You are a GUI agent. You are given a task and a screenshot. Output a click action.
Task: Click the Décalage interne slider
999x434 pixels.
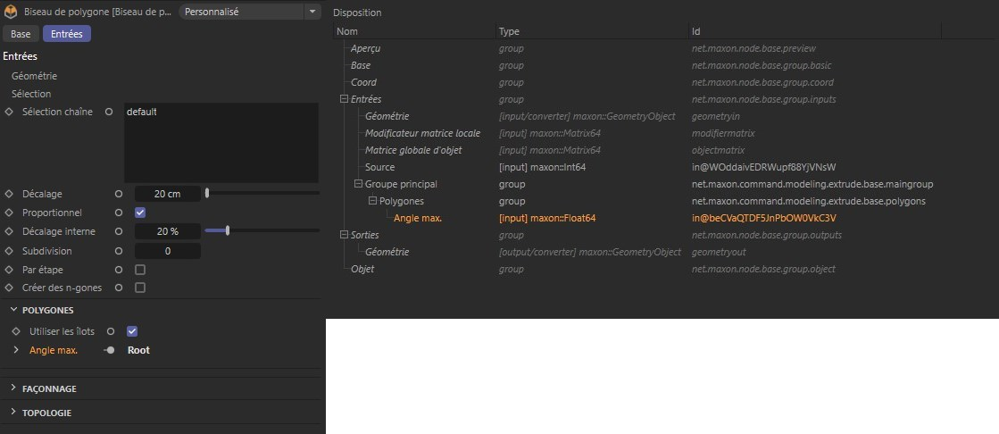[261, 231]
